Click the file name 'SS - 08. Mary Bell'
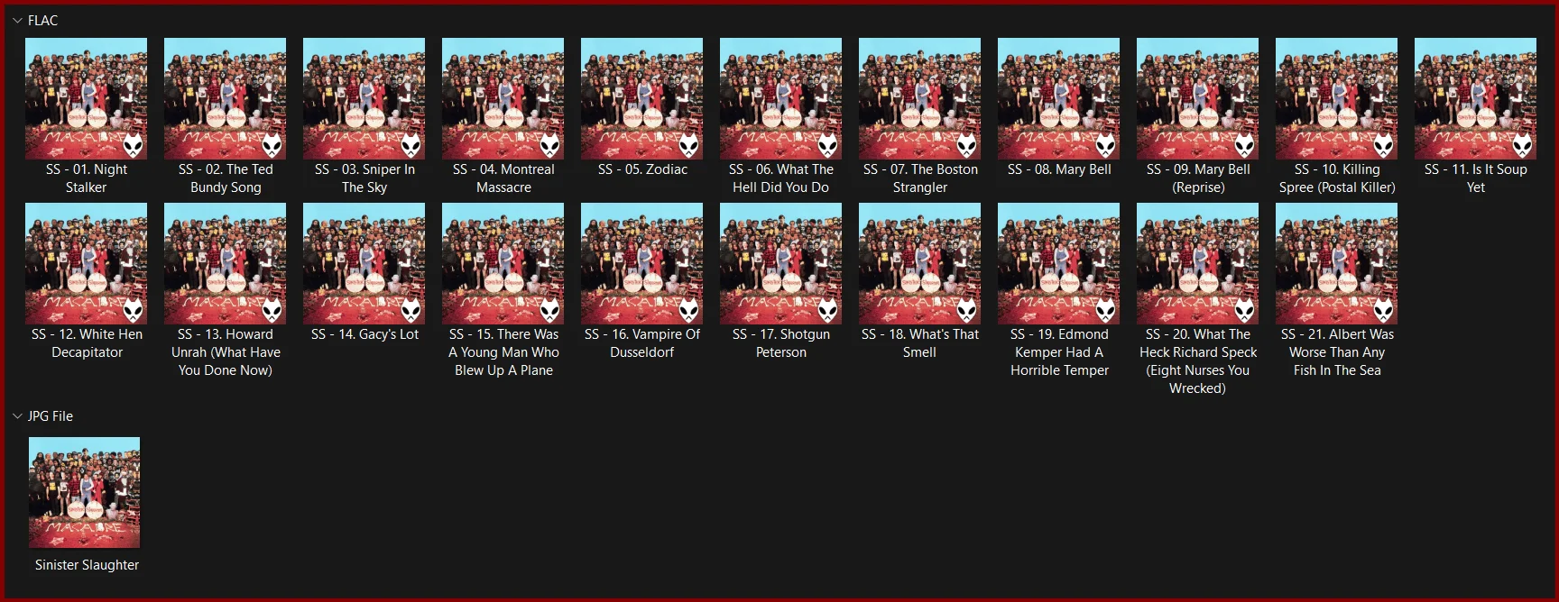 click(x=1059, y=169)
